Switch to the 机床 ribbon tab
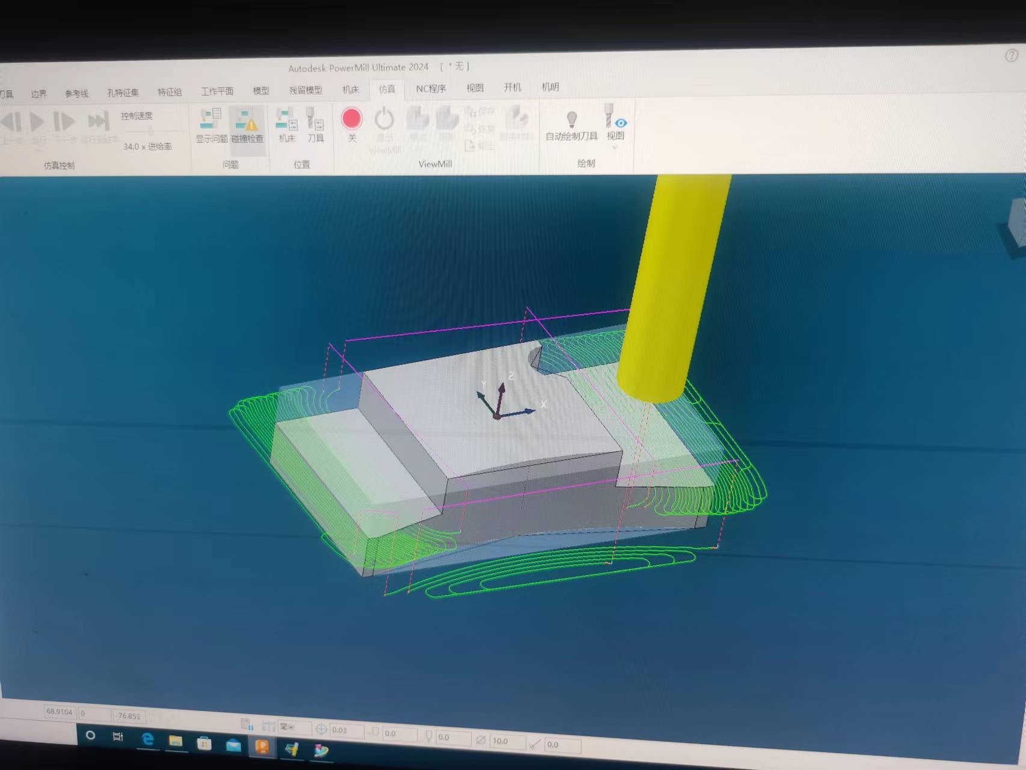This screenshot has height=770, width=1026. (x=351, y=89)
